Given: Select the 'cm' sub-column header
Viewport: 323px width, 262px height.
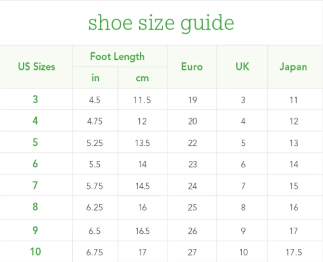Looking at the screenshot, I should click(142, 78).
